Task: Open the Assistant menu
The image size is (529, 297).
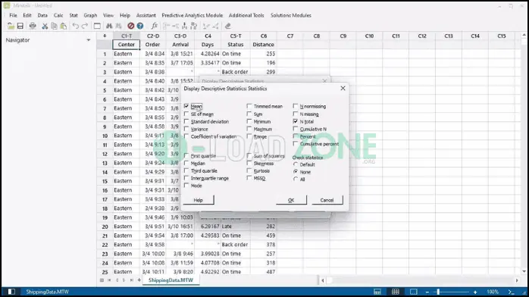Action: [146, 15]
